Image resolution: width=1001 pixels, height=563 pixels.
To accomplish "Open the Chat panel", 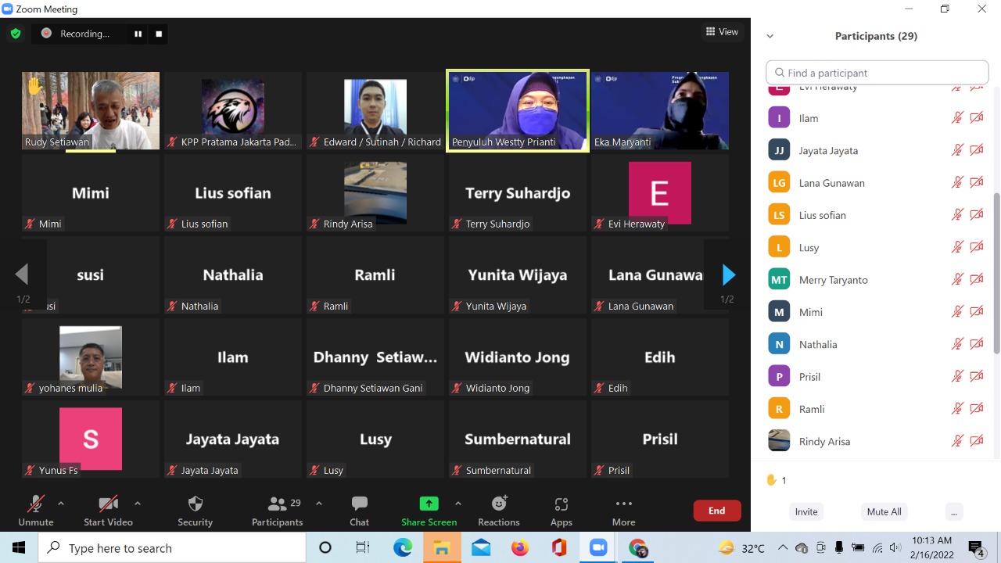I will [x=359, y=511].
